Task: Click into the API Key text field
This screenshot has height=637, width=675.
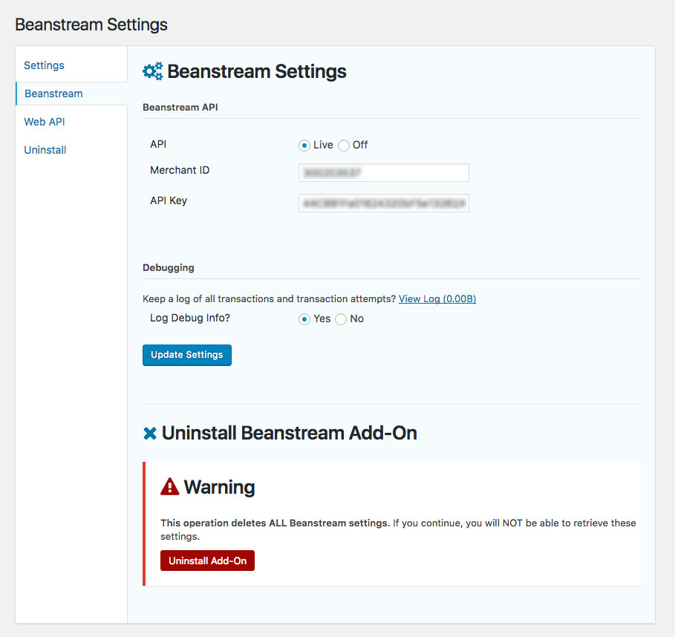Action: pyautogui.click(x=383, y=203)
